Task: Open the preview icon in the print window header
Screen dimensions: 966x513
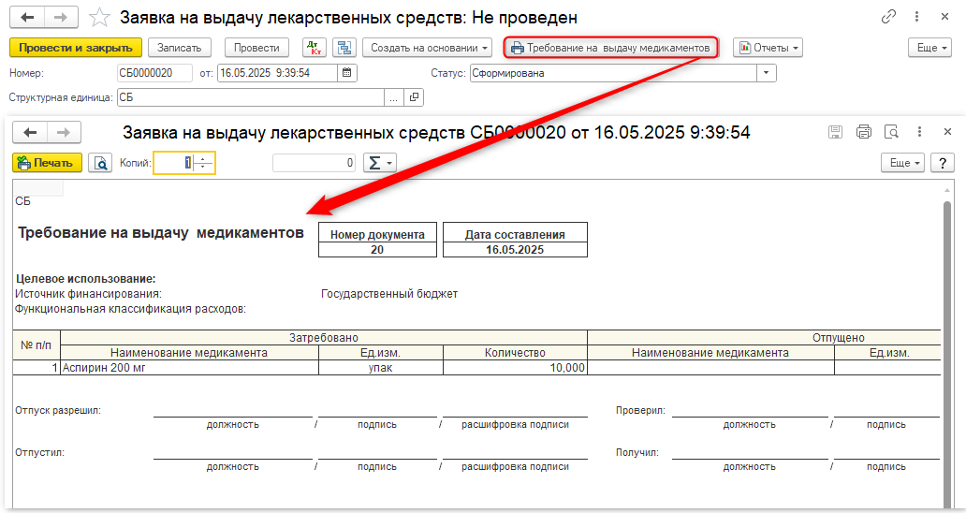Action: tap(891, 132)
